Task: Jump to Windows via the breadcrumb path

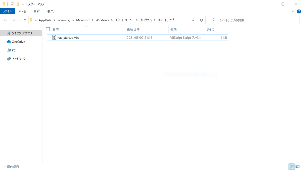Action: 102,20
